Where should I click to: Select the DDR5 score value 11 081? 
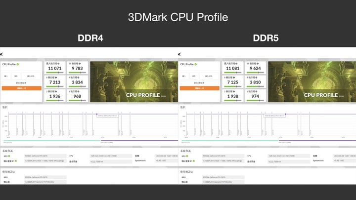233,68
